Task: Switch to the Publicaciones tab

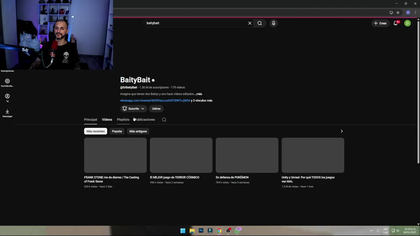Action: point(144,120)
